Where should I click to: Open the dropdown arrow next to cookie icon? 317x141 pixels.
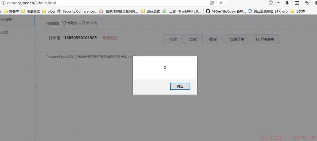click(278, 3)
